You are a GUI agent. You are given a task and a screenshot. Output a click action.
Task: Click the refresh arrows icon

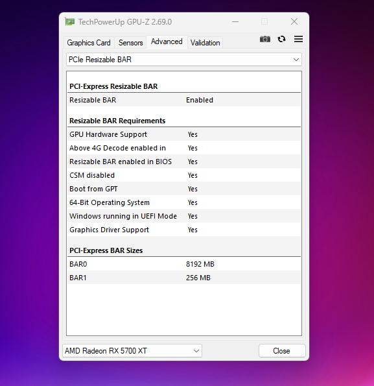click(x=281, y=39)
